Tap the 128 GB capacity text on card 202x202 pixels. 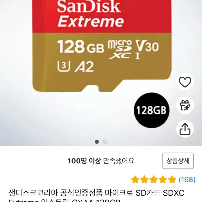pos(80,47)
